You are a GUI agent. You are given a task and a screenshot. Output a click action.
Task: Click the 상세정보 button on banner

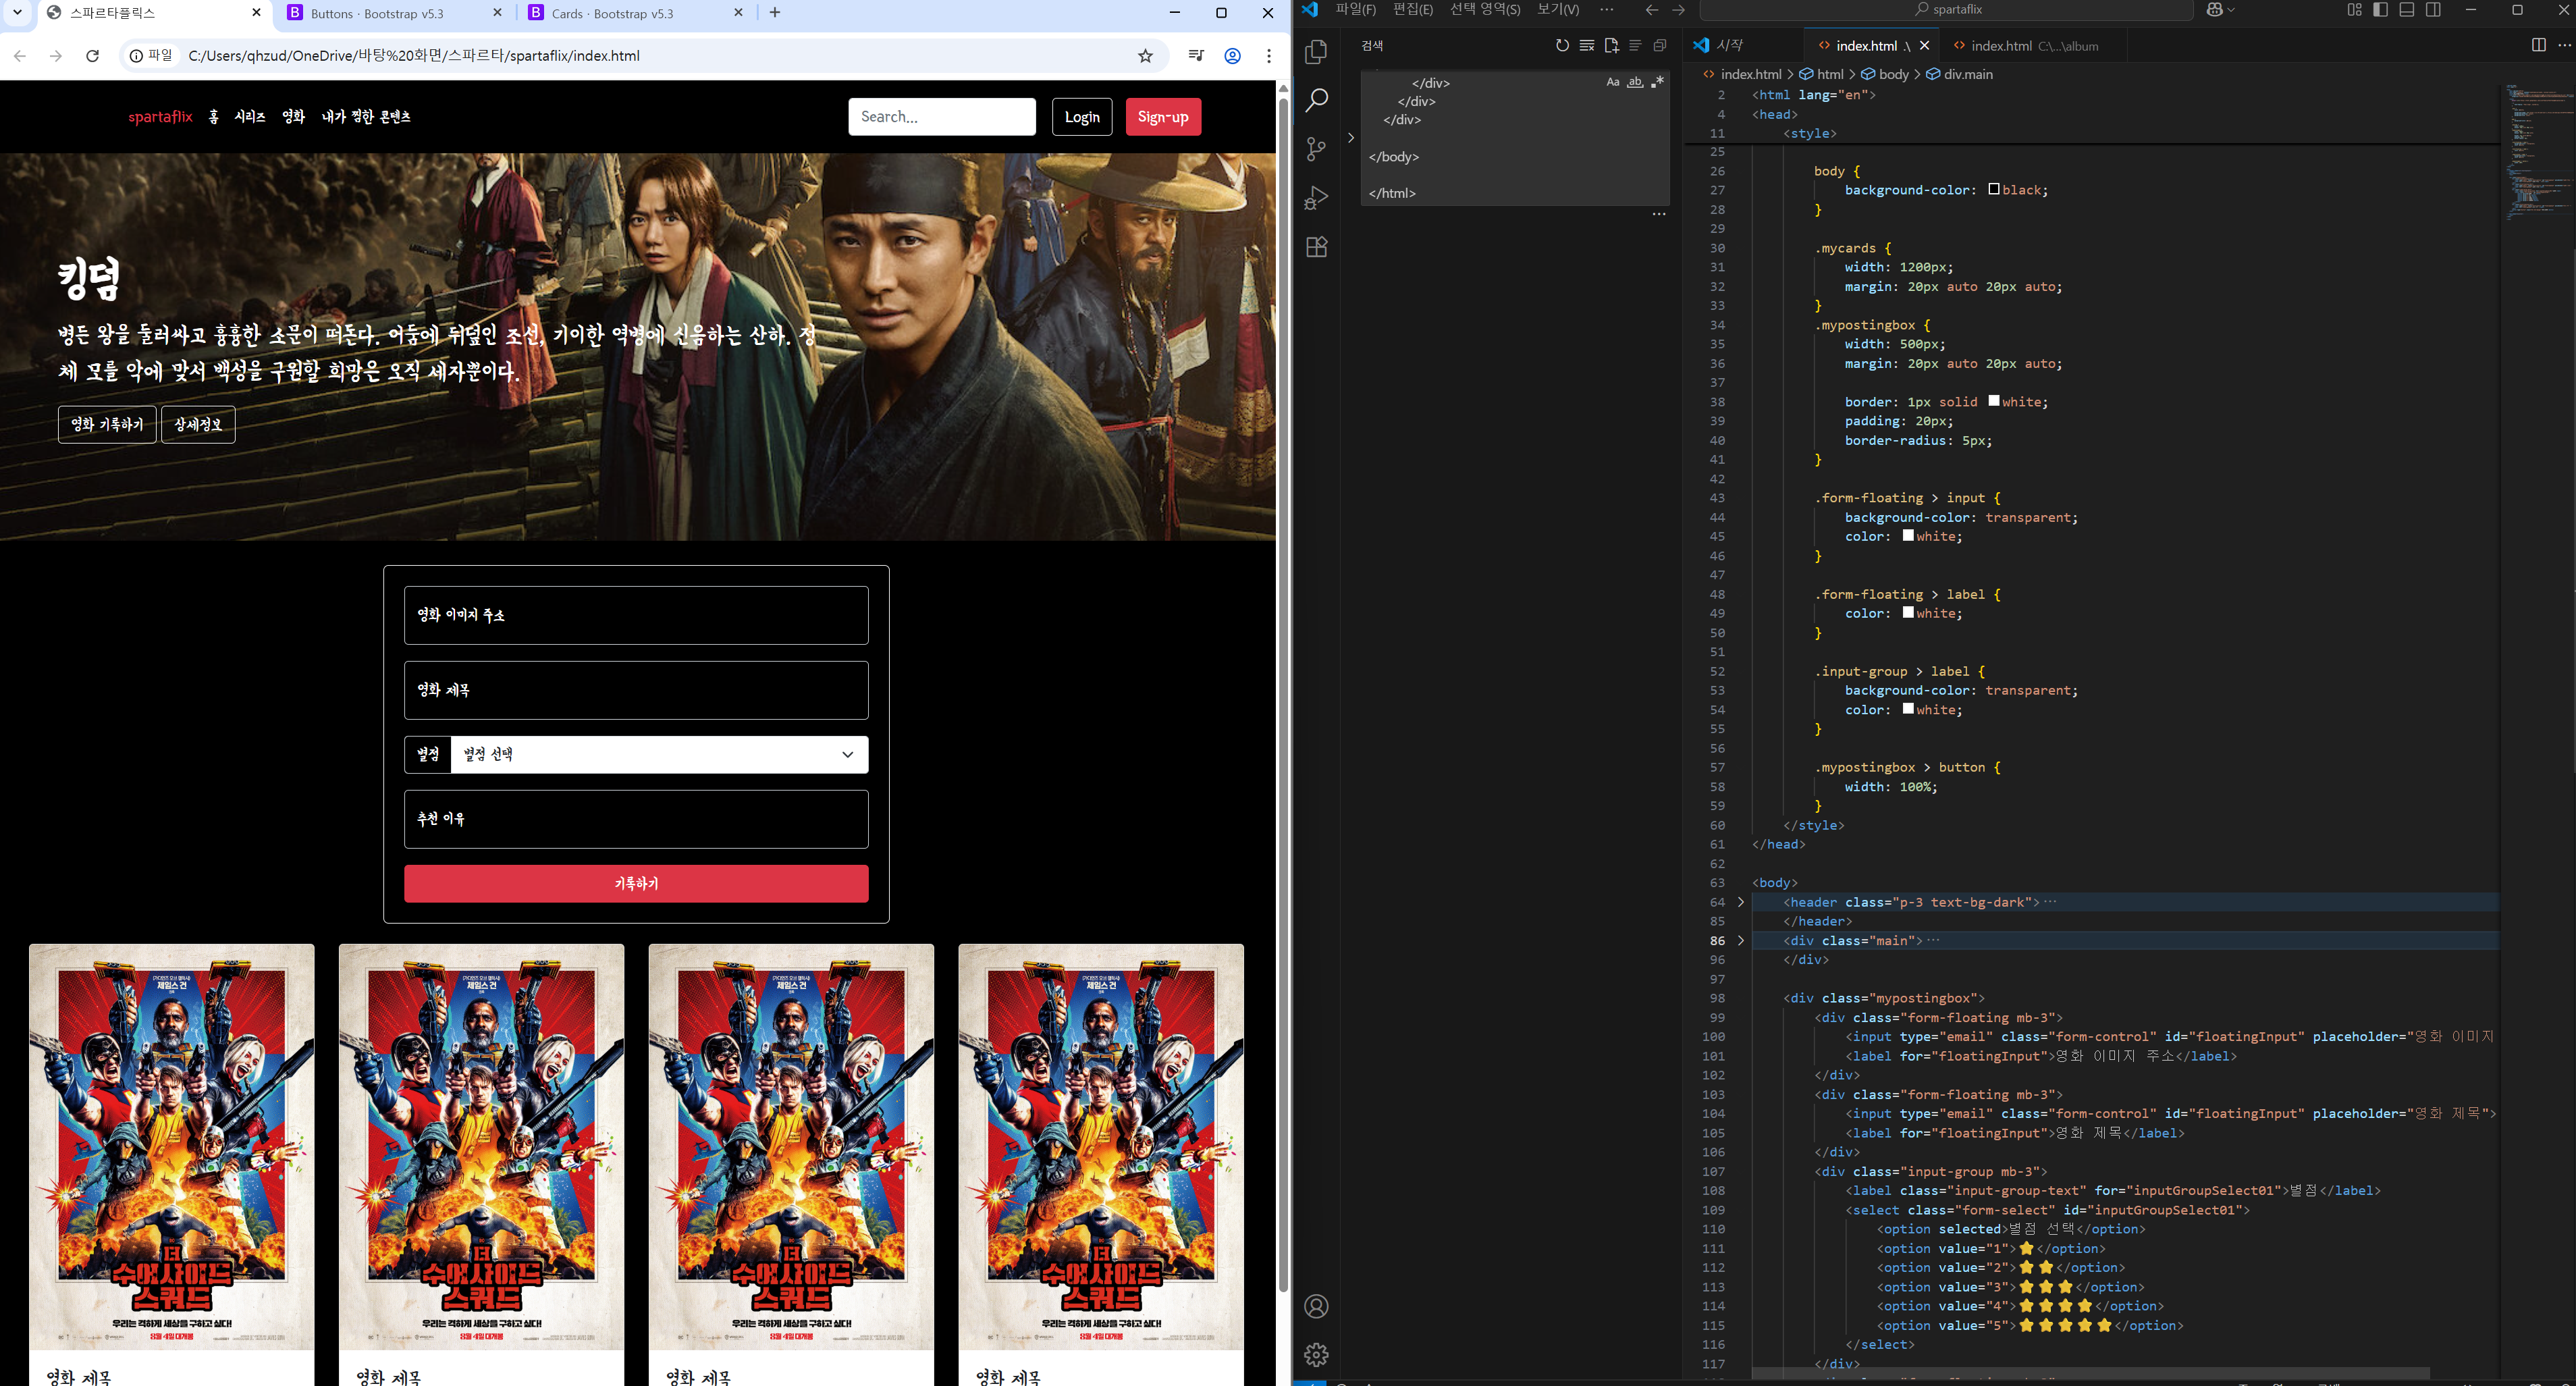coord(198,425)
